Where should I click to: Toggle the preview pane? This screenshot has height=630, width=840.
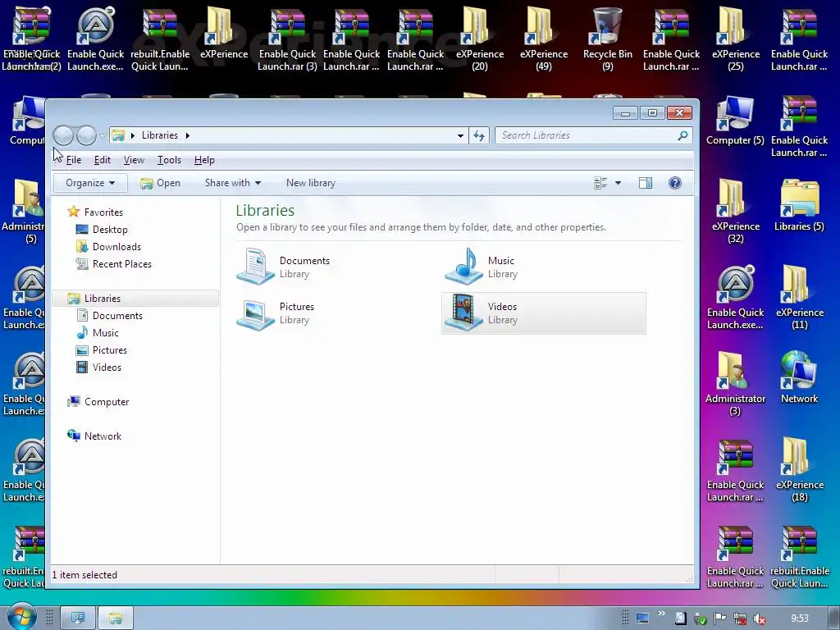(646, 183)
